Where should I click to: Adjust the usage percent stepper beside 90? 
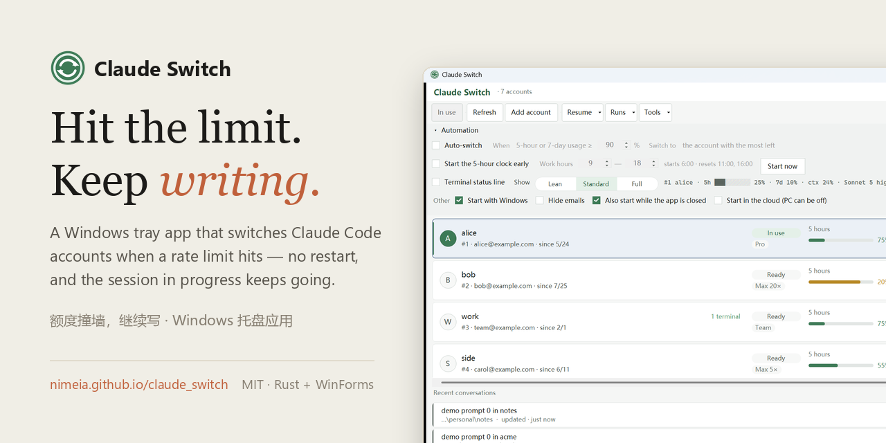pyautogui.click(x=626, y=145)
